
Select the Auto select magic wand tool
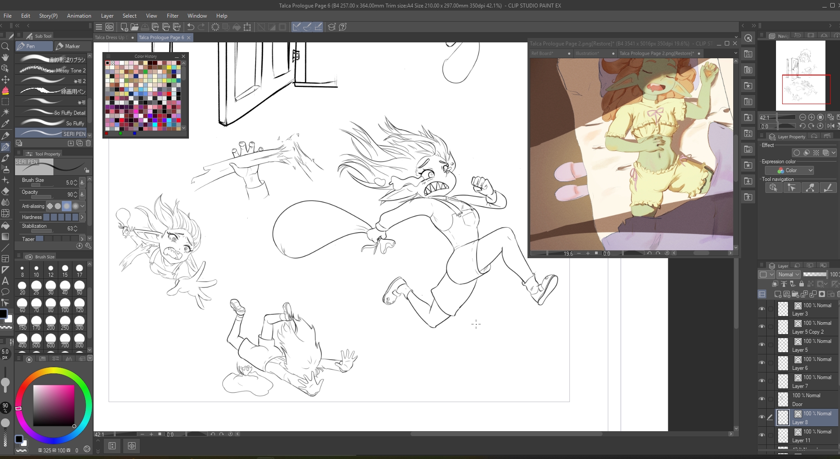pyautogui.click(x=5, y=113)
